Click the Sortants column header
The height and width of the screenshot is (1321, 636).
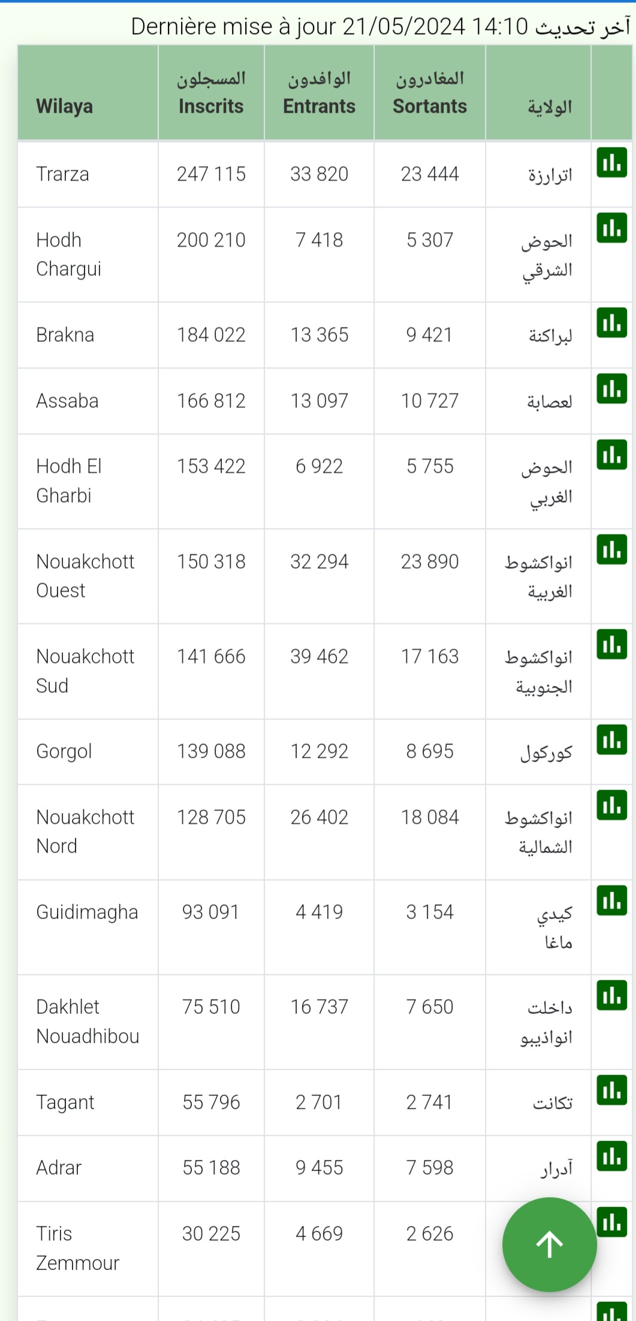pos(430,93)
